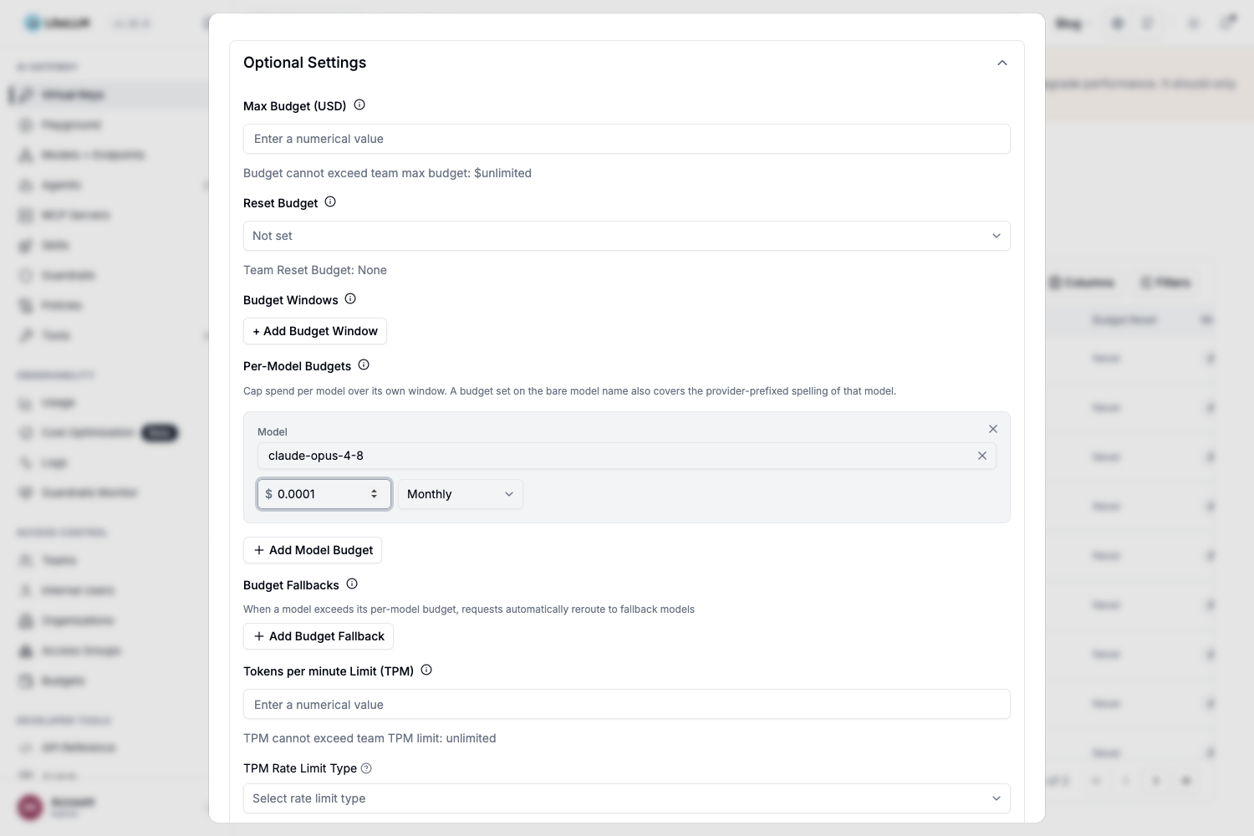The width and height of the screenshot is (1254, 836).
Task: Click Per-Model Budgets info icon
Action: (364, 365)
